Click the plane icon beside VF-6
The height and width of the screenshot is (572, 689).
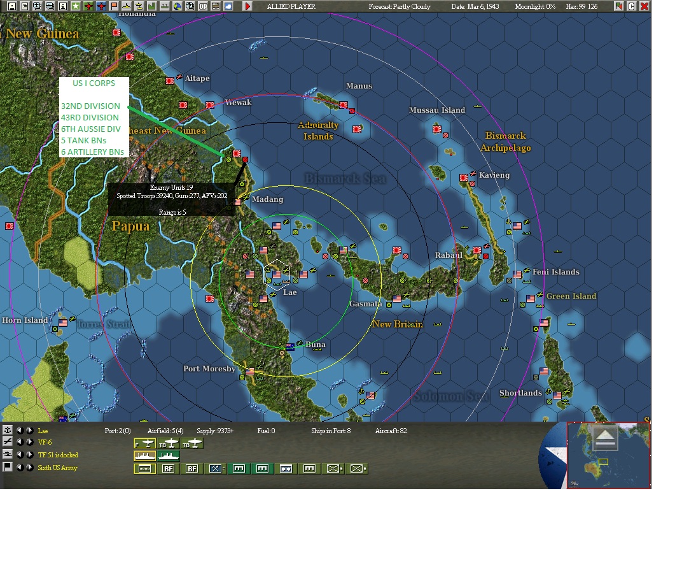pyautogui.click(x=8, y=441)
